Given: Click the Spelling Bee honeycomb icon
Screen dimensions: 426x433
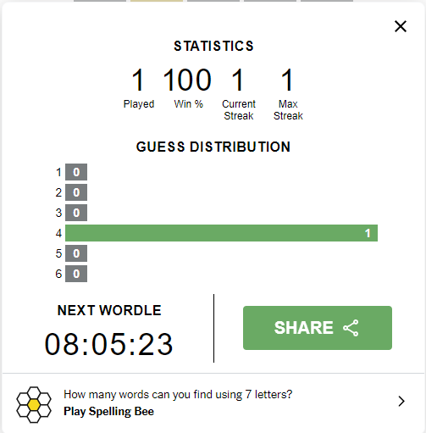Looking at the screenshot, I should [x=34, y=404].
